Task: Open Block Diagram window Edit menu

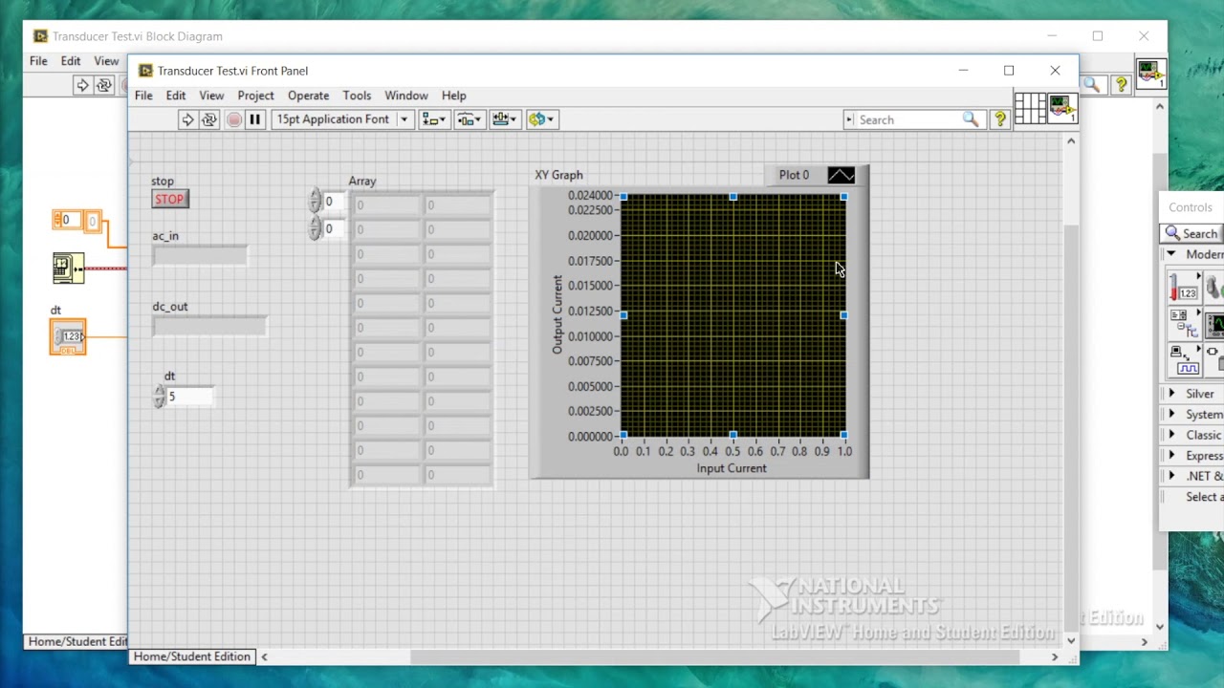Action: [x=71, y=61]
